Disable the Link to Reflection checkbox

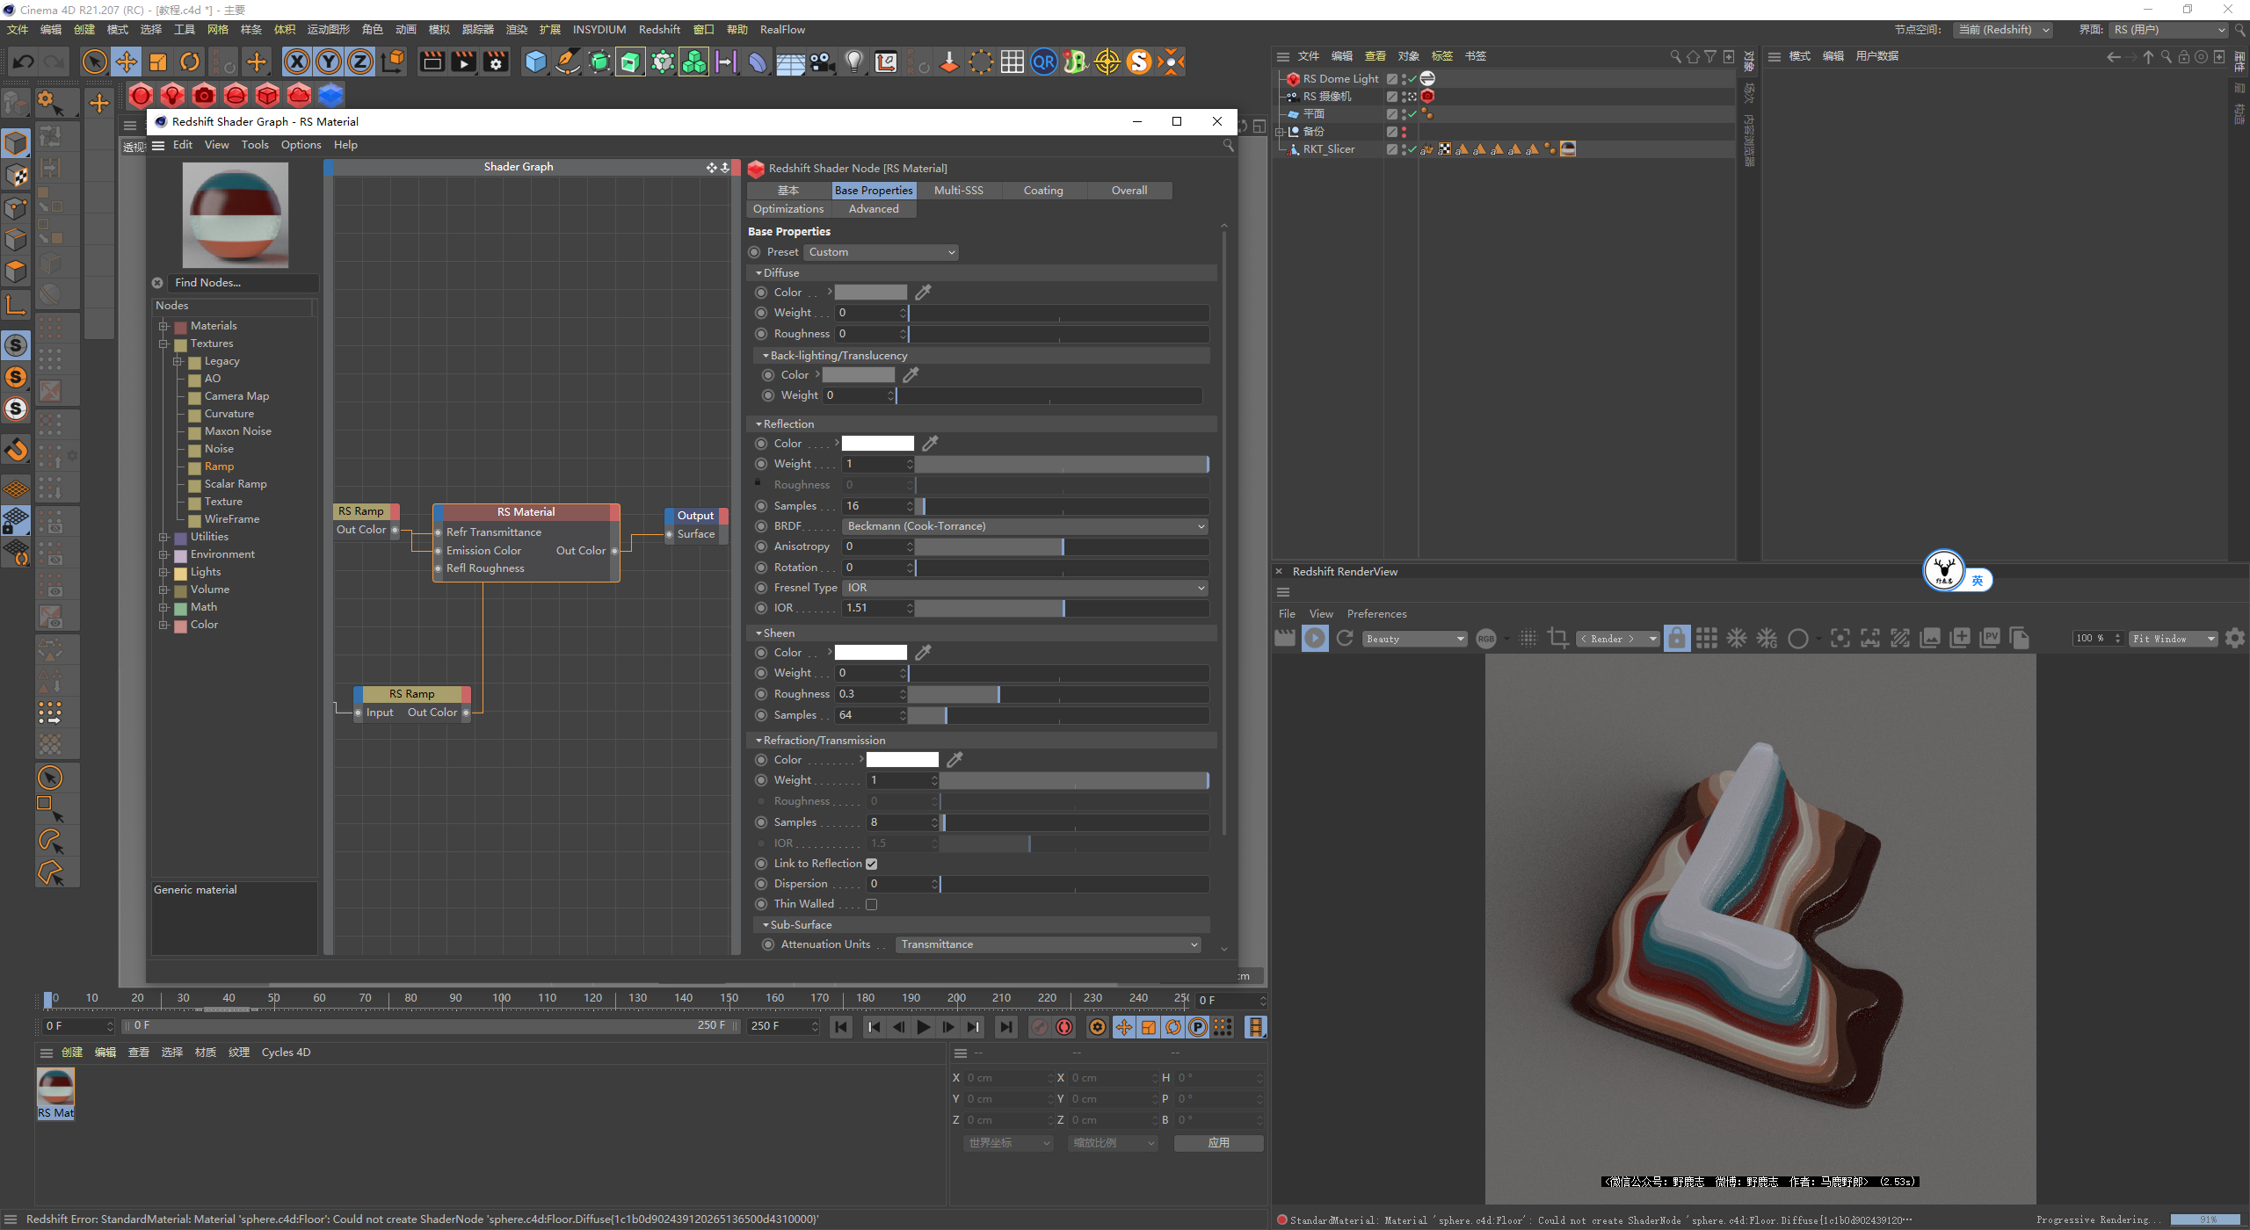(871, 864)
